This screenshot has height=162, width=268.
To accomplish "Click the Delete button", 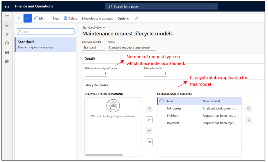I will (x=70, y=19).
